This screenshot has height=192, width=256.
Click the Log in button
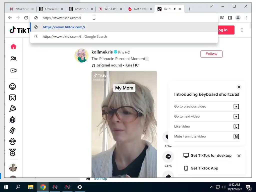click(226, 30)
